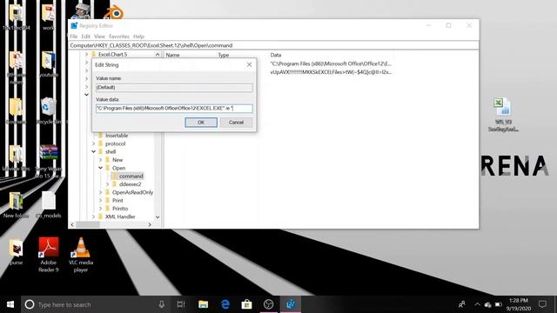Select the Printto key
The width and height of the screenshot is (557, 313).
click(120, 209)
